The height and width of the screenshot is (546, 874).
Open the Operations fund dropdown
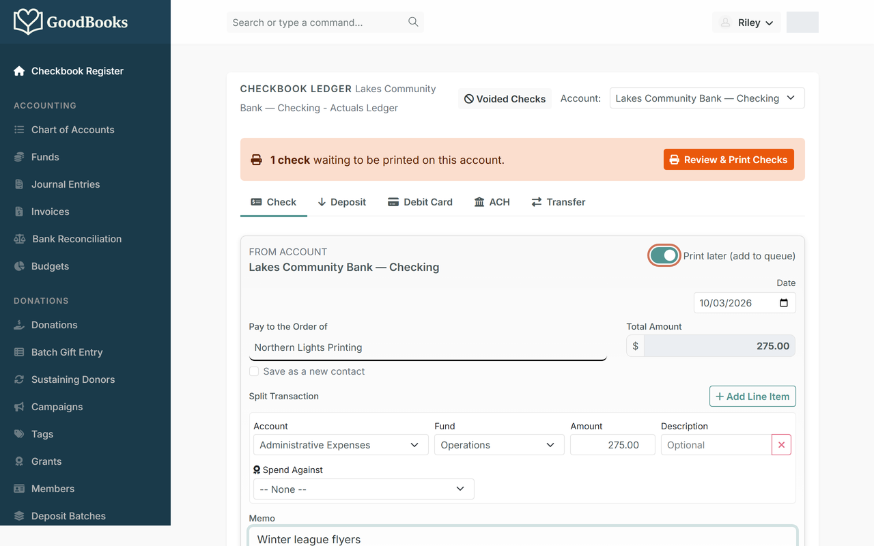pos(499,445)
